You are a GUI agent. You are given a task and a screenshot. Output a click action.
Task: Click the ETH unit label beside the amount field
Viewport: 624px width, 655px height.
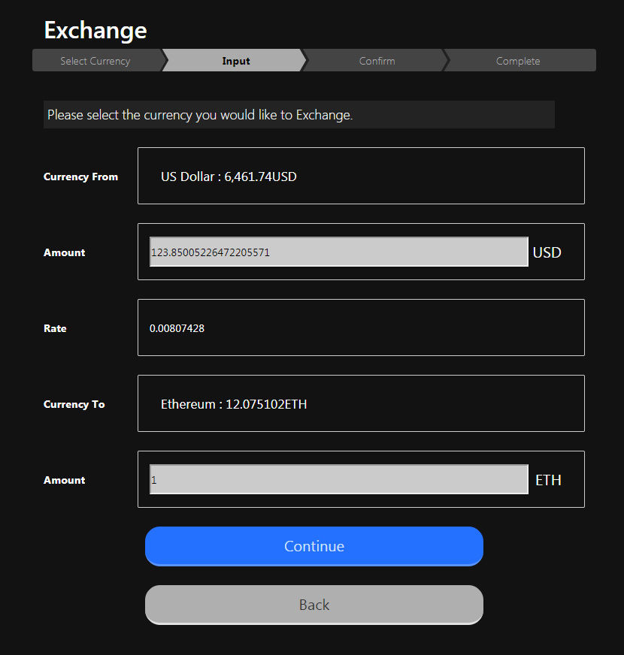548,480
